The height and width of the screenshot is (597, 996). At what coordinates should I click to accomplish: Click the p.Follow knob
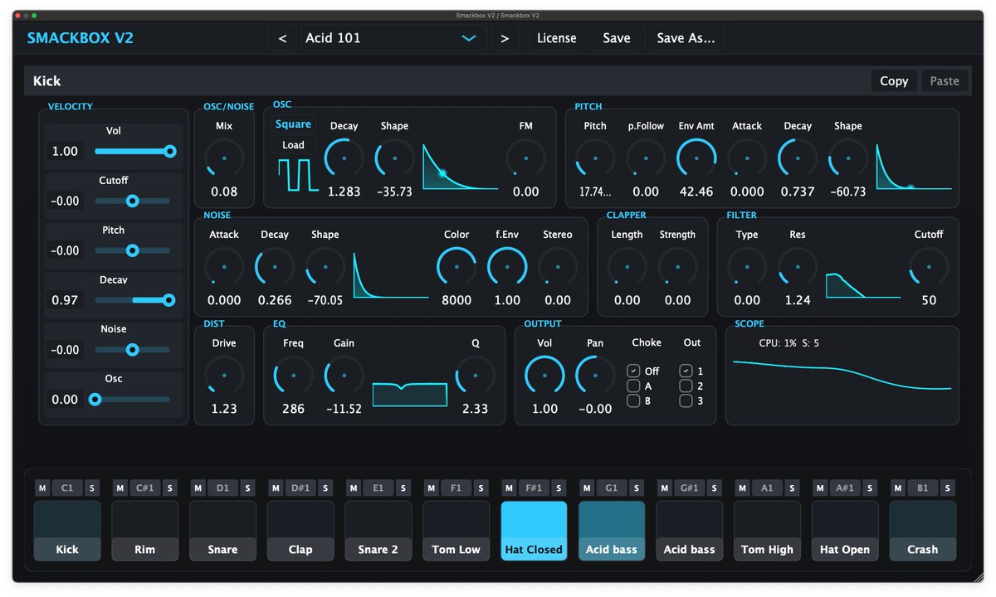pos(646,158)
